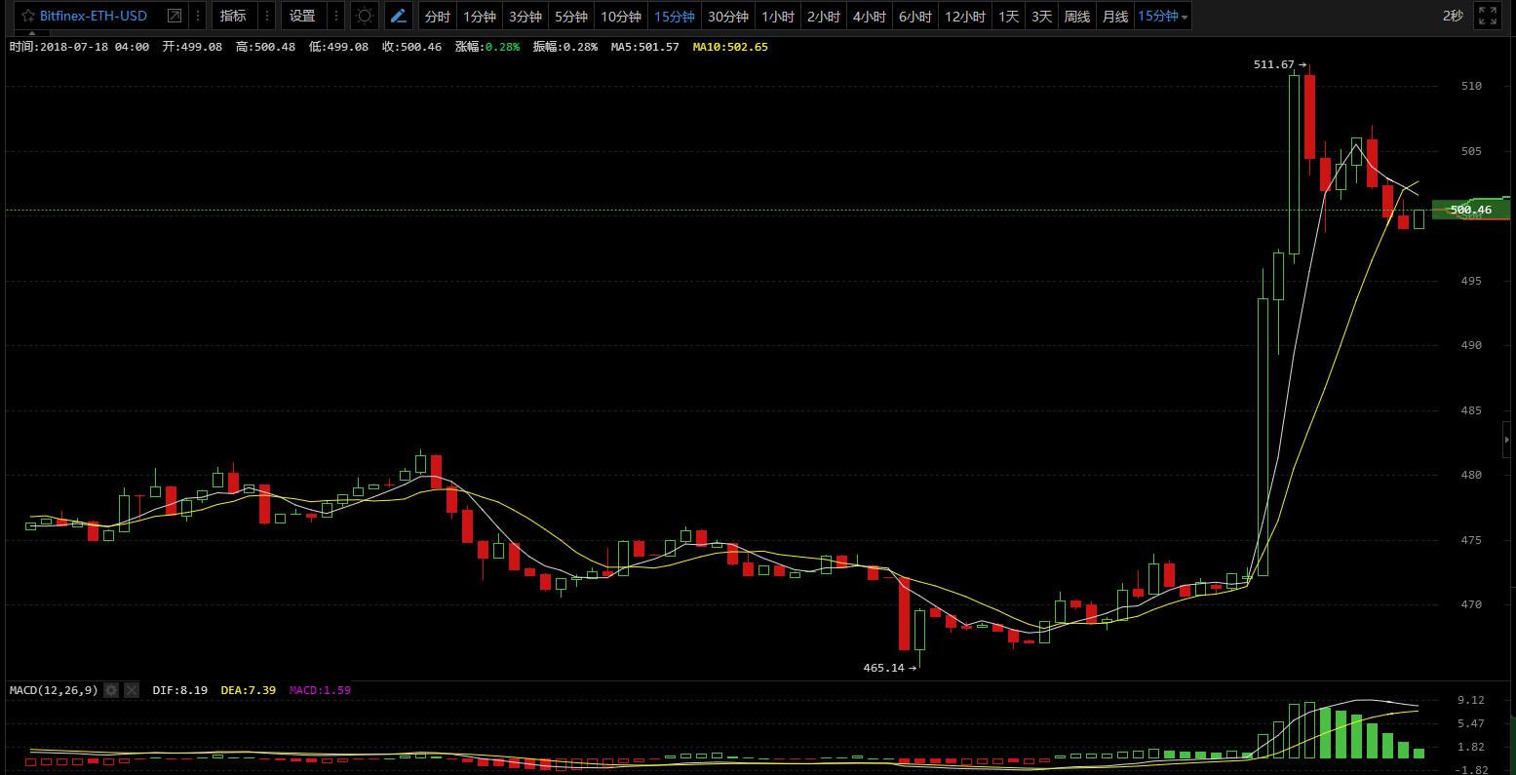Click the current price tag 500.46
Screen dimensions: 1516x775
pos(1470,210)
